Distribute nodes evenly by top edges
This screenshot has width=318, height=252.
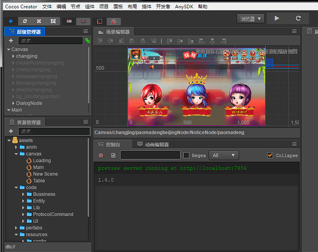tap(170, 41)
